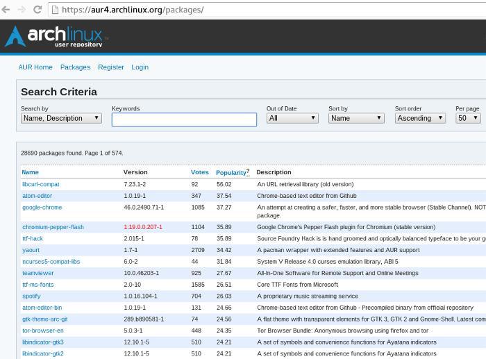The height and width of the screenshot is (359, 486).
Task: Open the libindicator-gtk3 package link
Action: 43,342
